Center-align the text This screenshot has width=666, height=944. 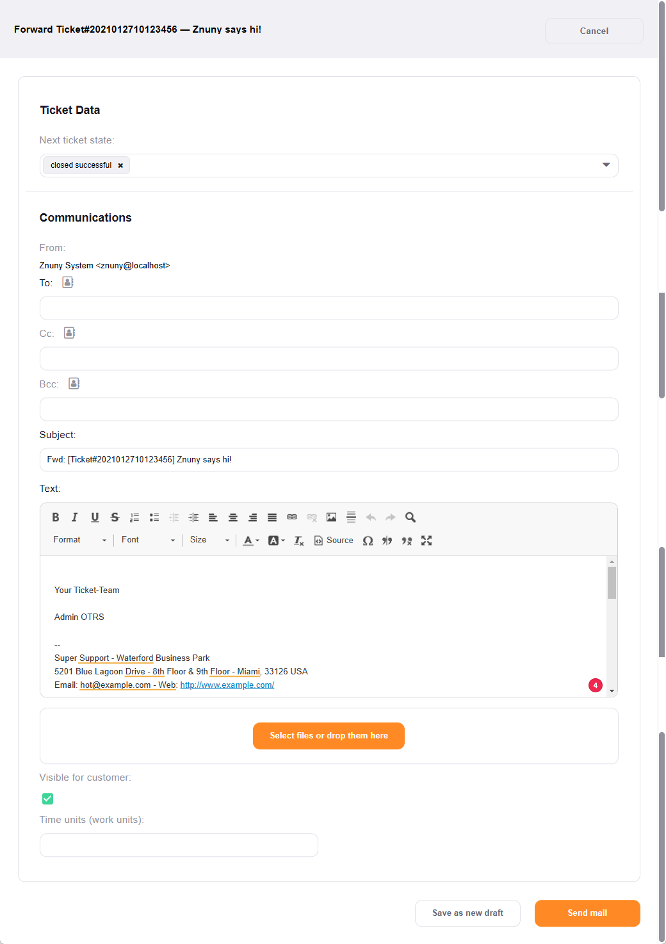[x=233, y=517]
